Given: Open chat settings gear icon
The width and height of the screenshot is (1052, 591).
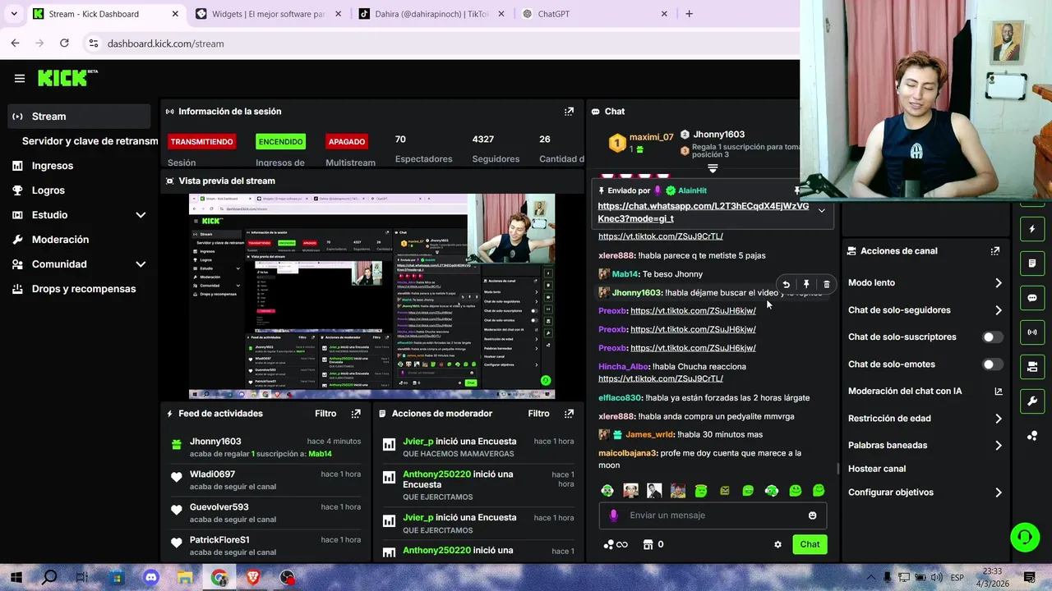Looking at the screenshot, I should pos(777,544).
